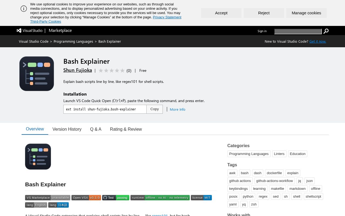Click the python tag
Image resolution: width=345 pixels, height=216 pixels.
click(x=248, y=197)
